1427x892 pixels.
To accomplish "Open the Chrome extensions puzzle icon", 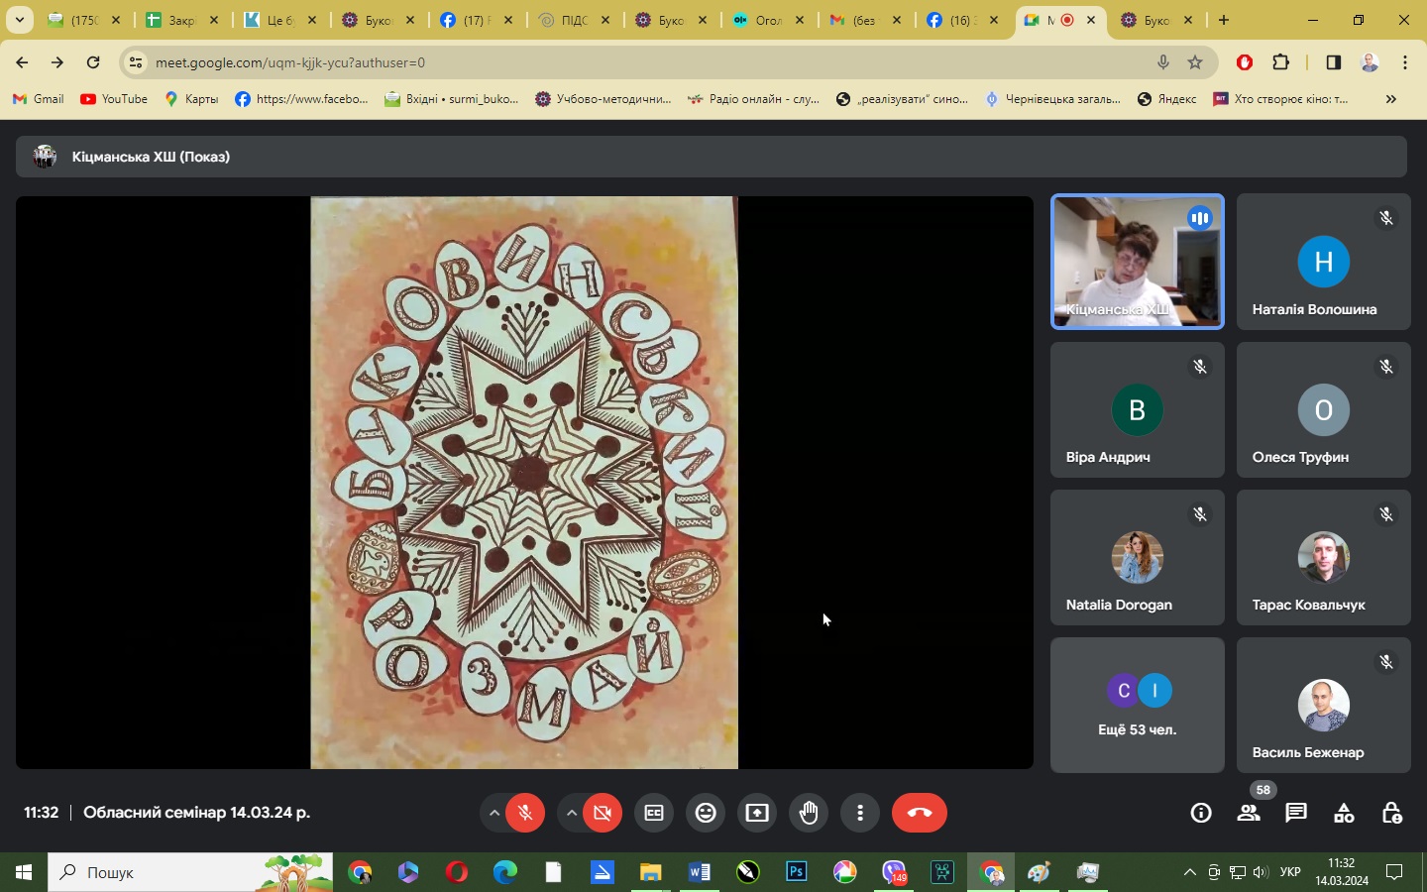I will pos(1280,62).
